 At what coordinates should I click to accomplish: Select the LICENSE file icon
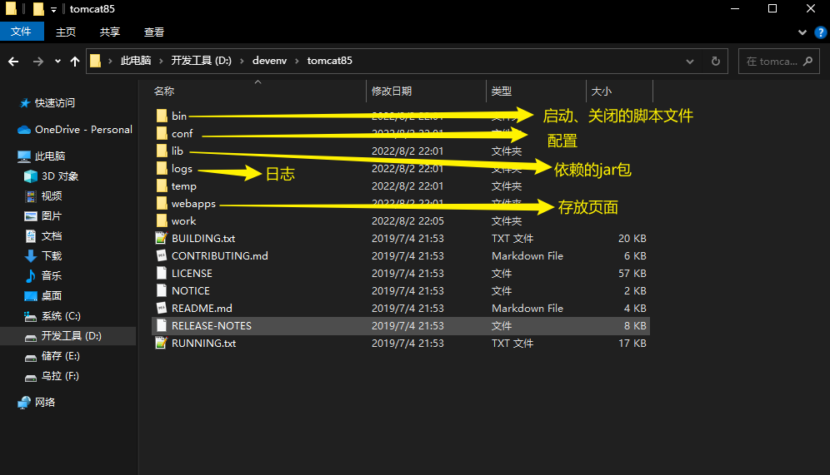coord(162,273)
